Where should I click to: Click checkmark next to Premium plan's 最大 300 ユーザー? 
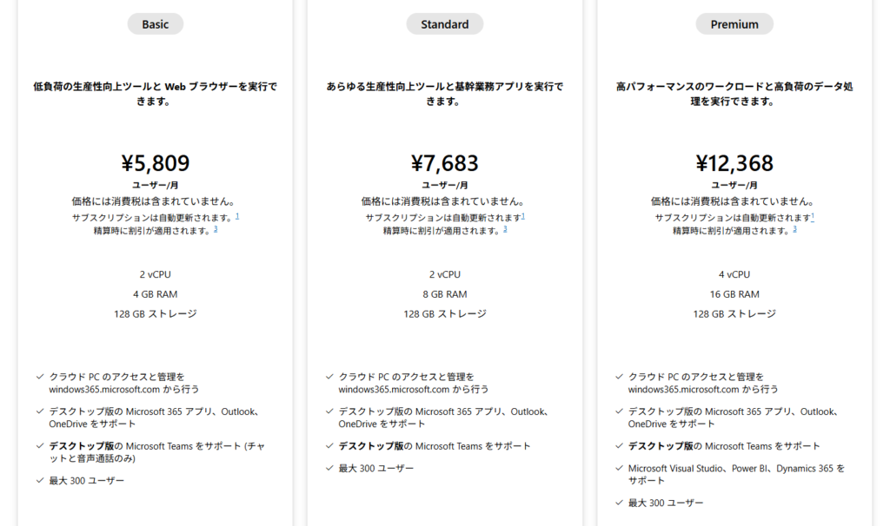[620, 503]
